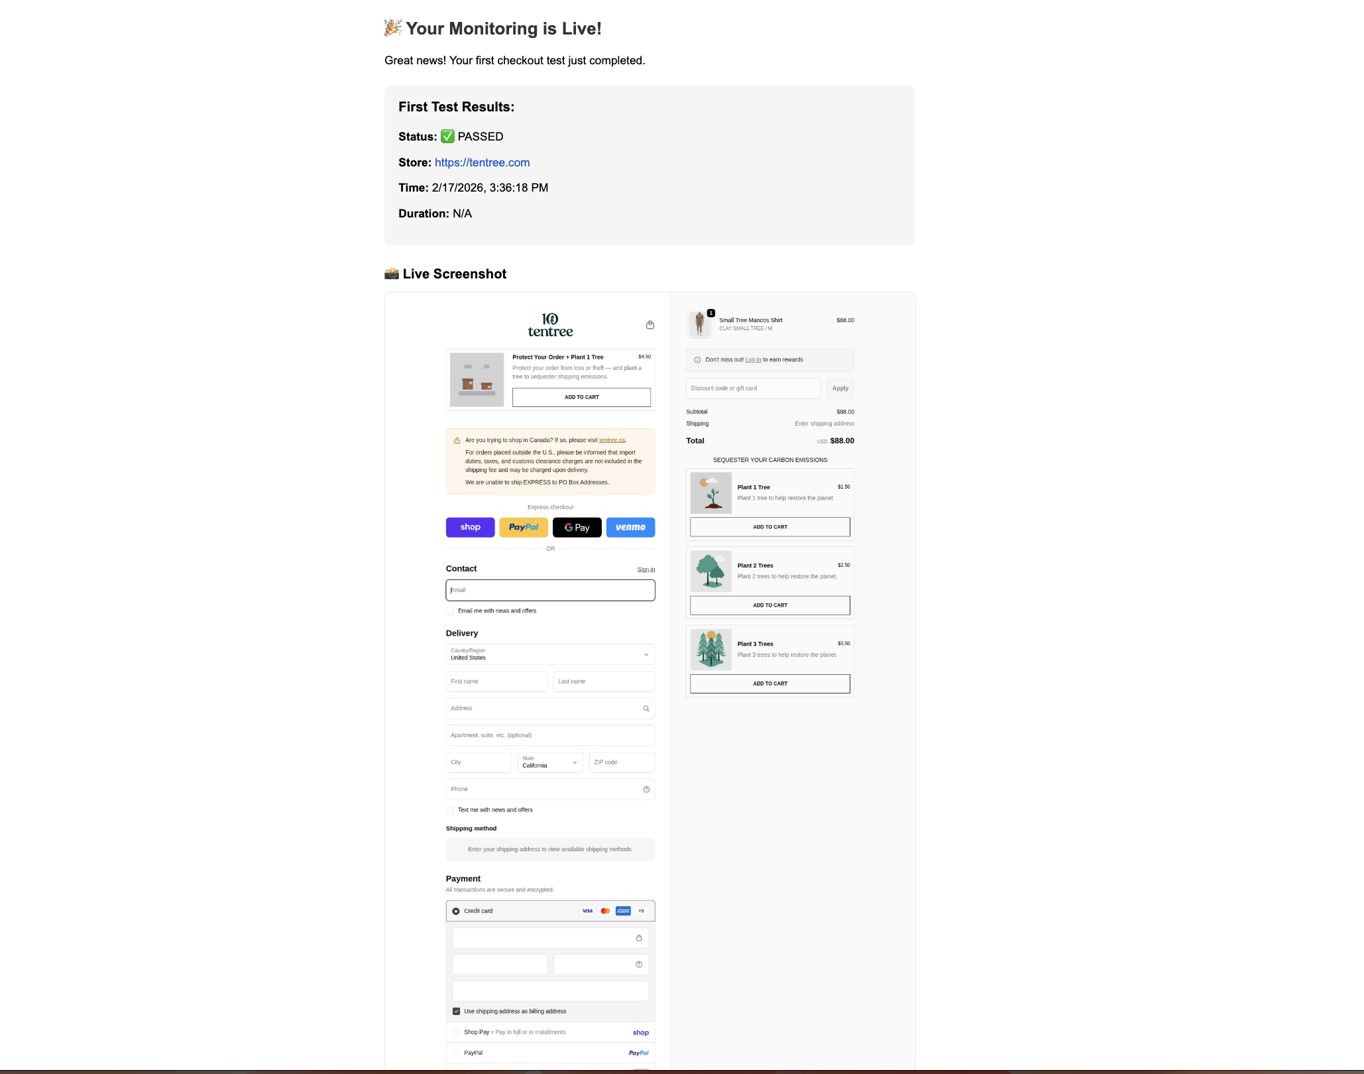Click the Apply button for the discount code
Viewport: 1364px width, 1074px height.
tap(839, 388)
